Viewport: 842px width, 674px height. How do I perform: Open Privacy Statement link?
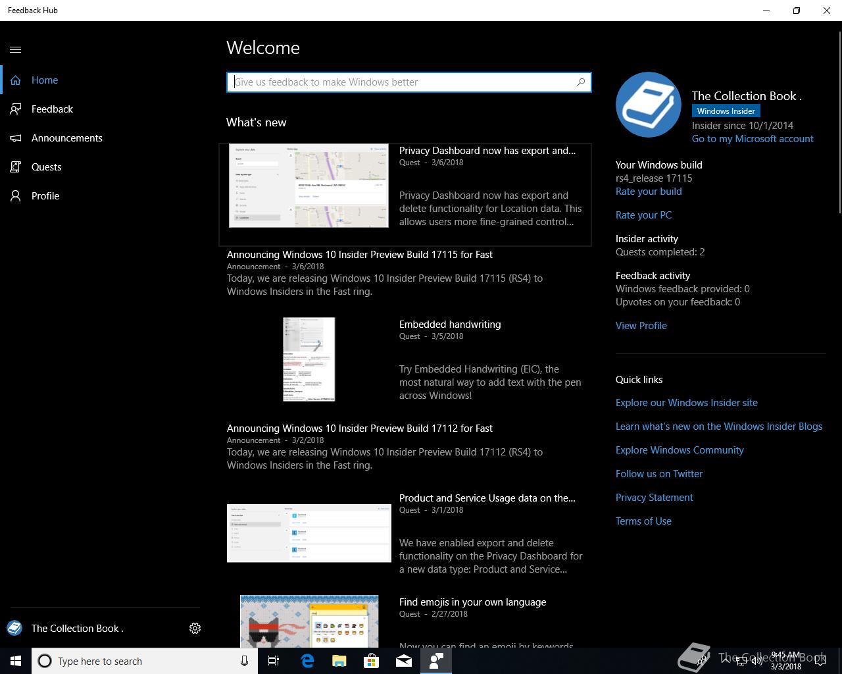point(655,498)
